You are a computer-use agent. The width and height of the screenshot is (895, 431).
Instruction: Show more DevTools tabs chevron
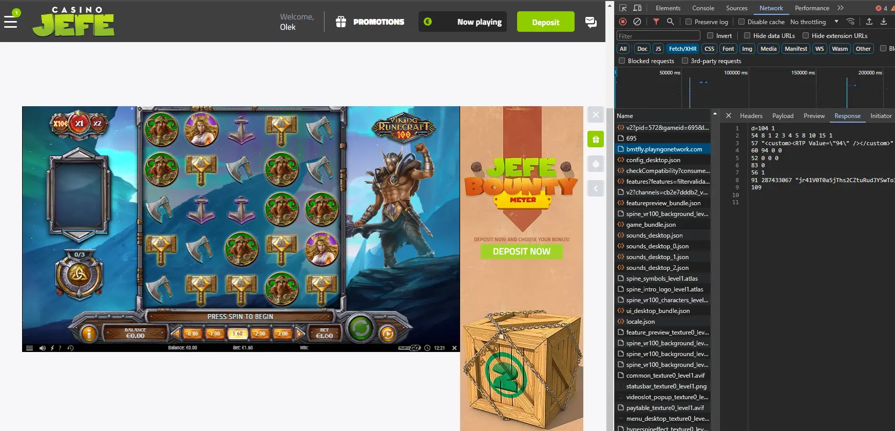tap(840, 8)
